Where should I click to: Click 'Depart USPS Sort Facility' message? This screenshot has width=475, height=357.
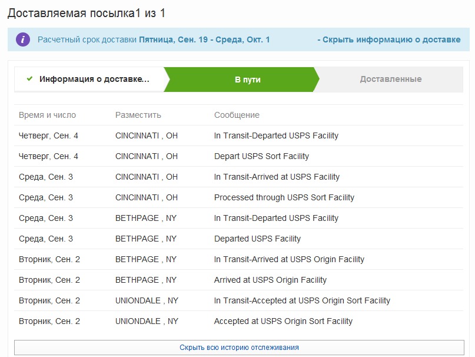tap(261, 156)
